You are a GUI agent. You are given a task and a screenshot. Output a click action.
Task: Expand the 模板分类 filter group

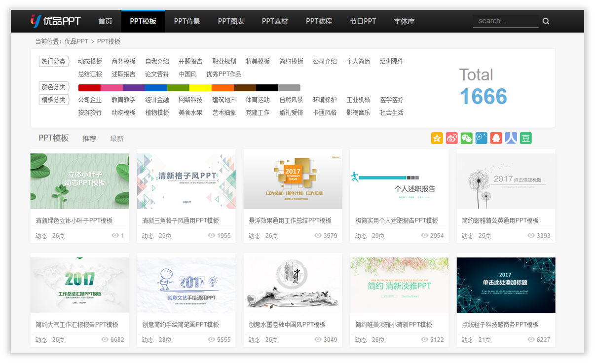coord(53,99)
